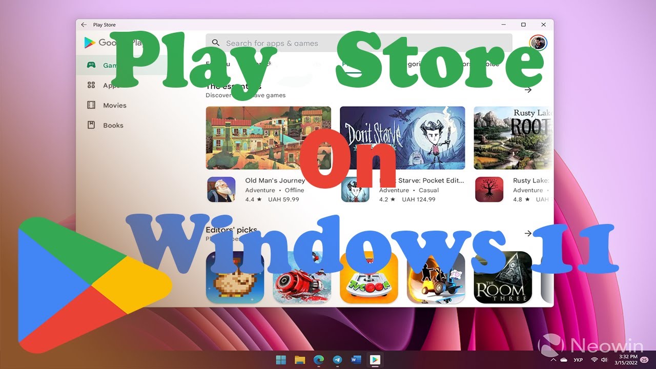Open Microsoft Word from the taskbar

coord(356,360)
